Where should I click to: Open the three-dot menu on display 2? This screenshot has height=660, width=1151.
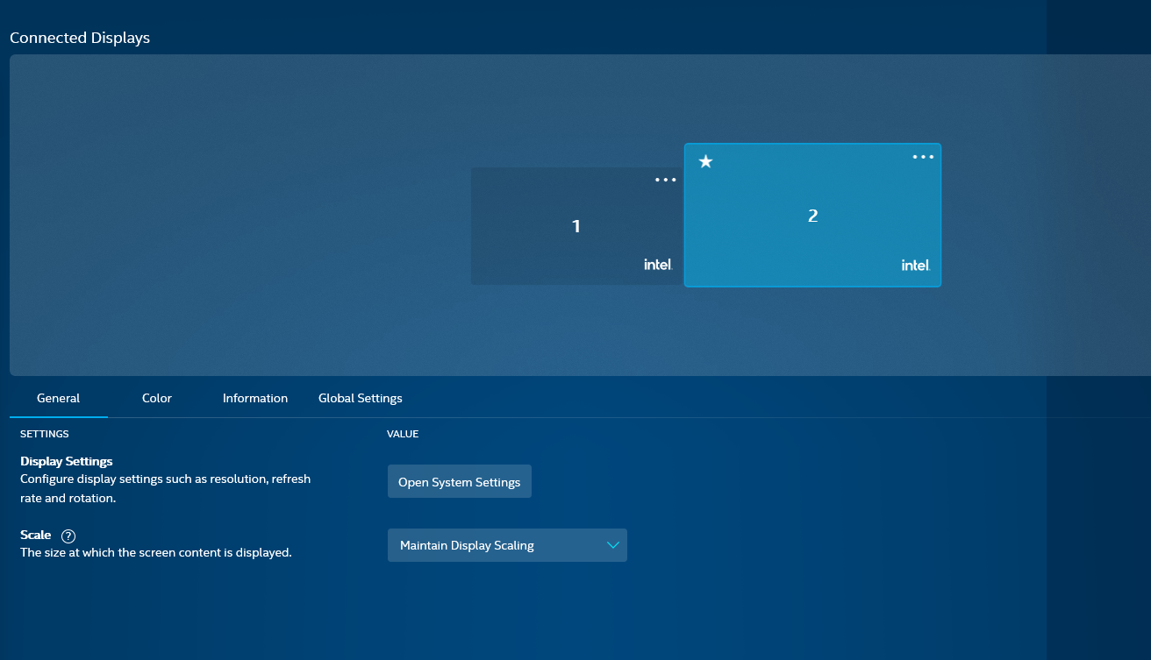[x=923, y=157]
